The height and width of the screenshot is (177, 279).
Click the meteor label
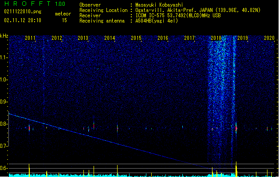tap(63, 14)
